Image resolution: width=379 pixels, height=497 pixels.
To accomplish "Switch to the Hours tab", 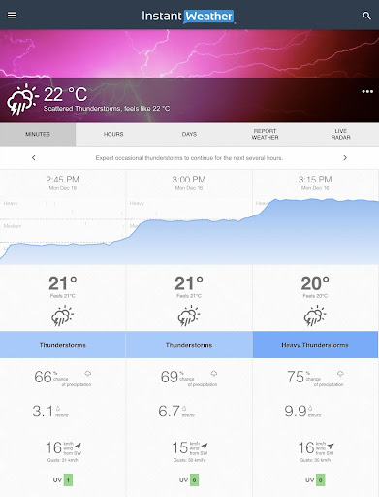I will (x=113, y=134).
